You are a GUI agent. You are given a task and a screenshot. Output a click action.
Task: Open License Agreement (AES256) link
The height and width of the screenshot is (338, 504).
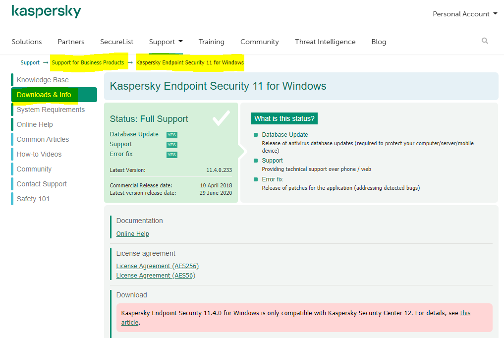click(157, 266)
